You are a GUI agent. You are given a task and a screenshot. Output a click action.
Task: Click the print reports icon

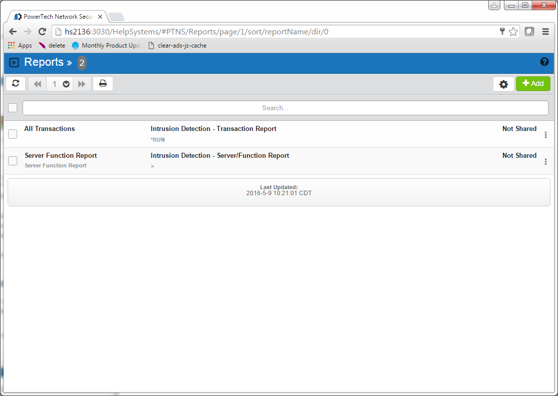coord(103,84)
